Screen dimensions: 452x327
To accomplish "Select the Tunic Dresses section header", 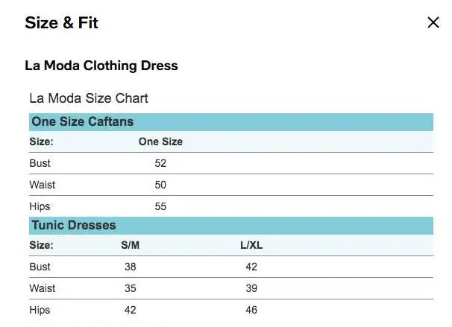I will 74,225.
